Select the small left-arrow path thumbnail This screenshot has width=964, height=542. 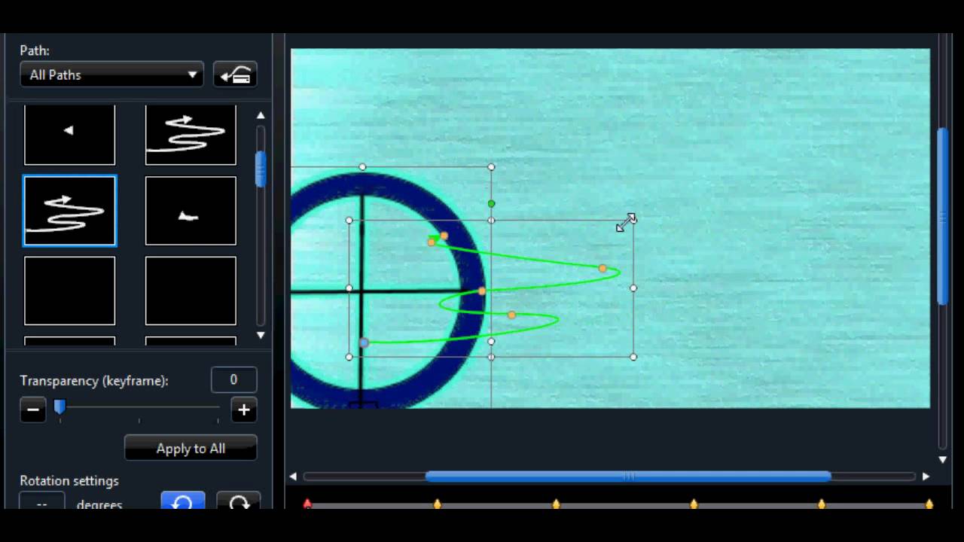pyautogui.click(x=70, y=135)
